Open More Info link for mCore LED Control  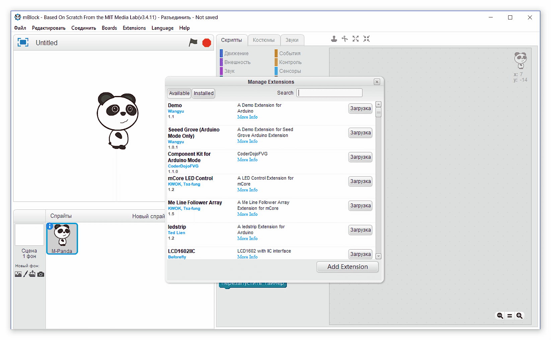coord(247,190)
